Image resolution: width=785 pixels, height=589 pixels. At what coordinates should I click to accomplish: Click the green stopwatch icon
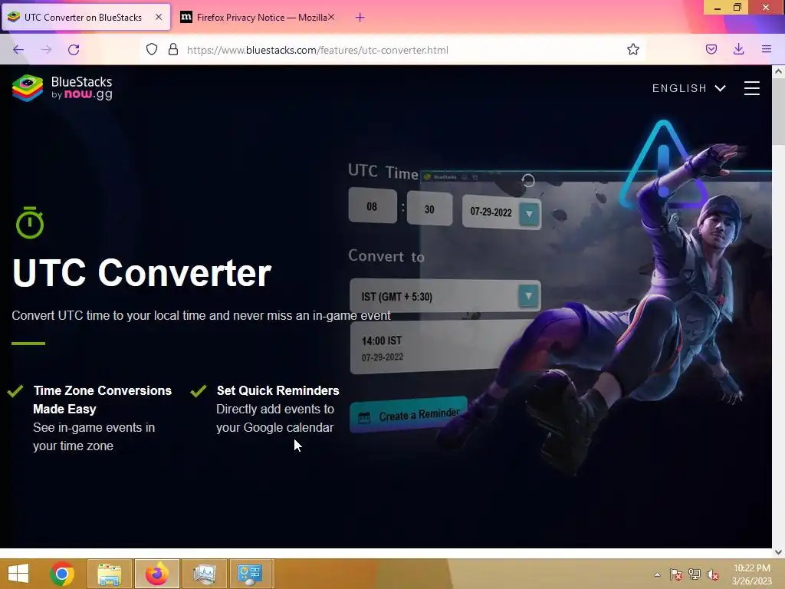click(30, 222)
